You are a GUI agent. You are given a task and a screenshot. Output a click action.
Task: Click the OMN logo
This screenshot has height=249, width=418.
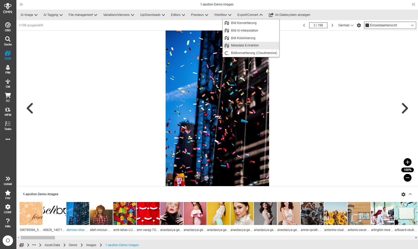pos(8,8)
